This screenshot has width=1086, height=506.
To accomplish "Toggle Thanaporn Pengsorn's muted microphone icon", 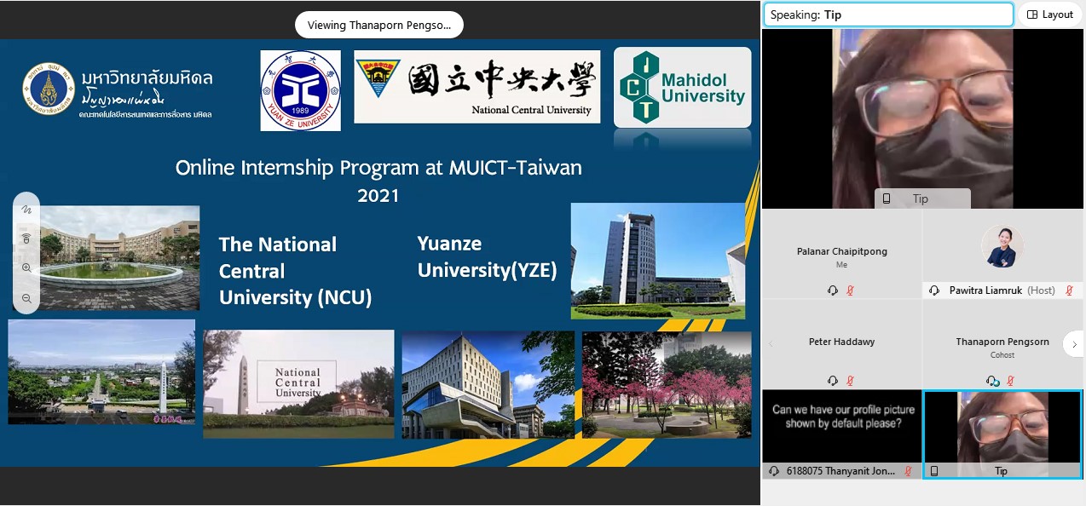I will [x=1010, y=381].
